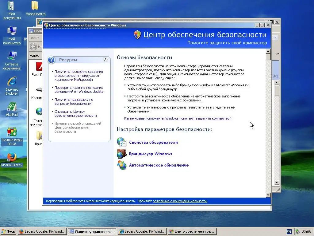Image resolution: width=314 pixels, height=236 pixels.
Task: Open Мой компьютер desktop icon
Action: point(12,36)
